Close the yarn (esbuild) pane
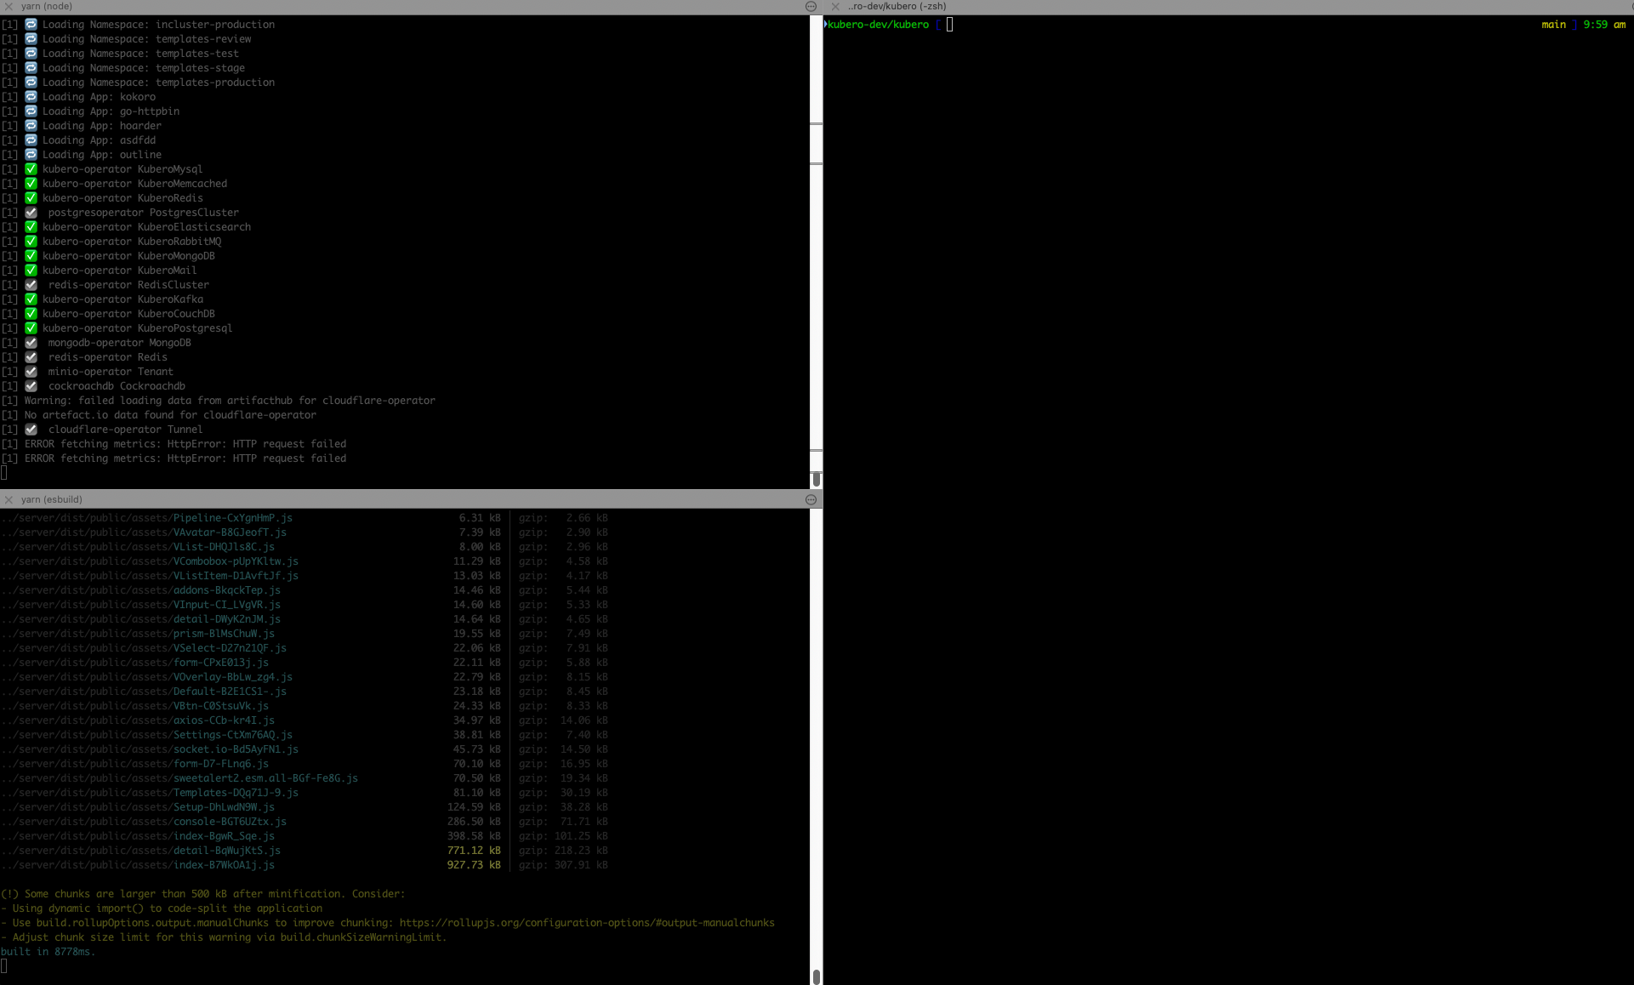 coord(9,499)
